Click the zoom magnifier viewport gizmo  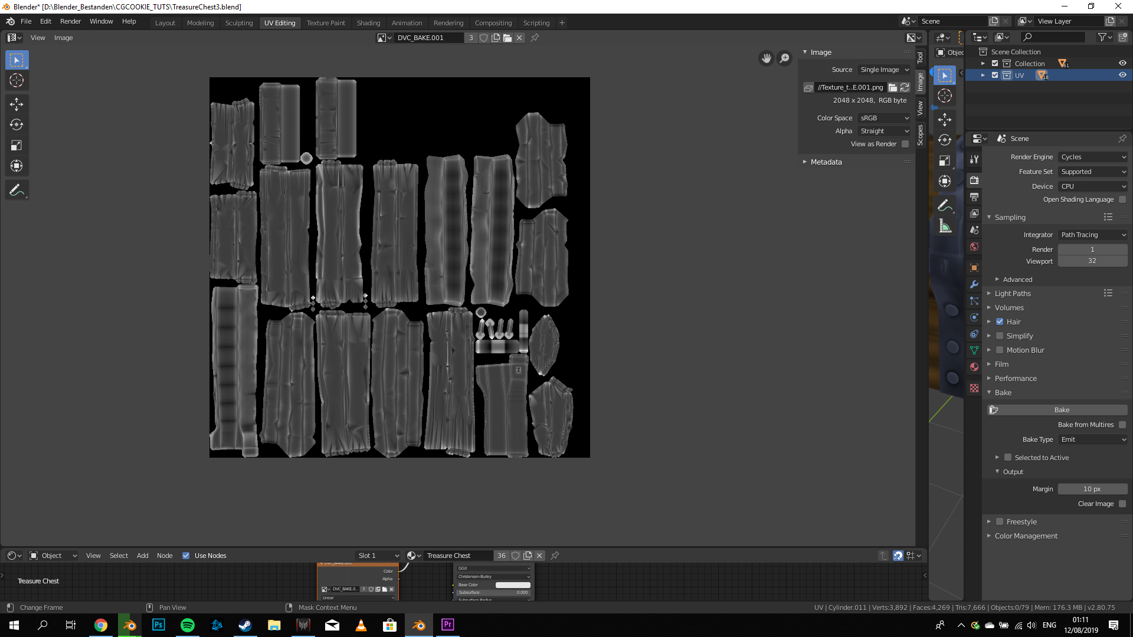(784, 58)
